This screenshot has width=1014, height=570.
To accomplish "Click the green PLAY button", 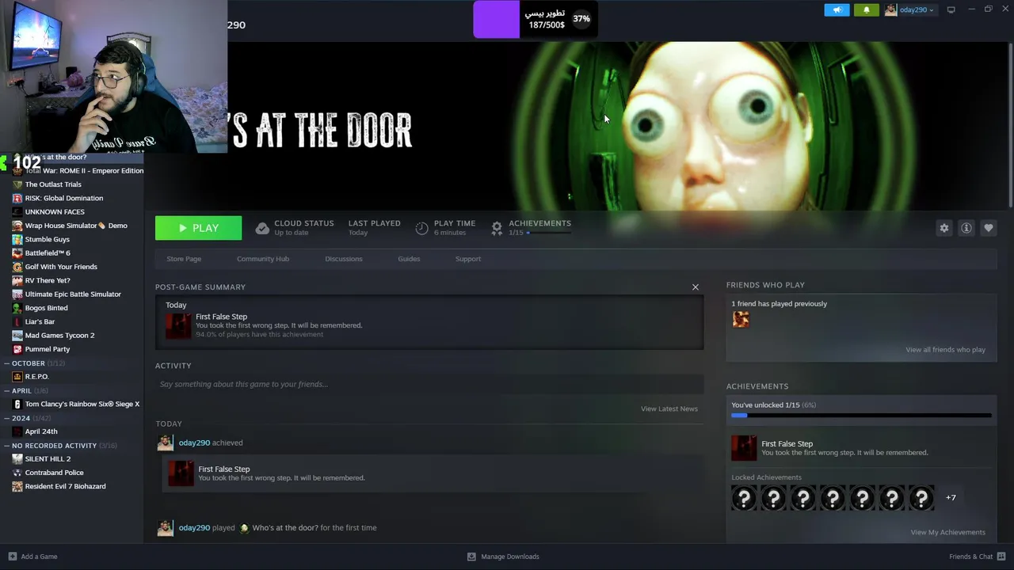I will pos(198,228).
